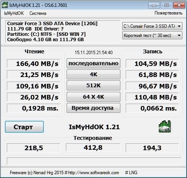Close the IsMyHdOK window
Viewport: 187px width, 178px height.
pyautogui.click(x=179, y=5)
